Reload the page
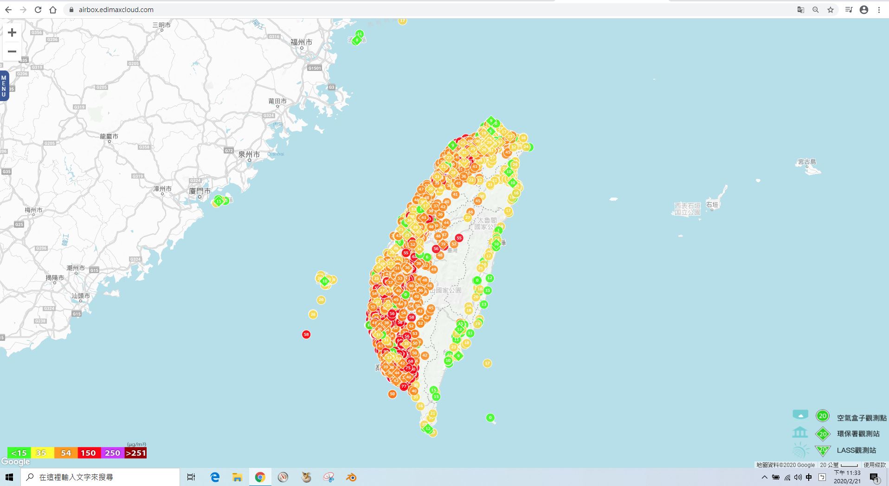 (38, 10)
